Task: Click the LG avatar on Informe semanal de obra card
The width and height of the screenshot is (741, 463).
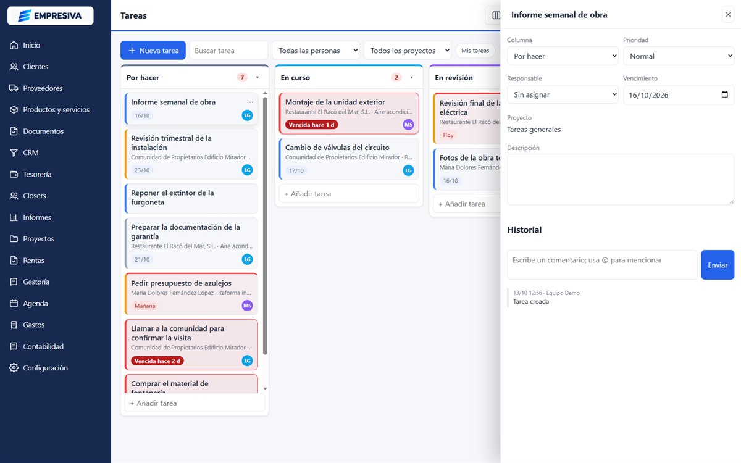Action: pyautogui.click(x=247, y=115)
